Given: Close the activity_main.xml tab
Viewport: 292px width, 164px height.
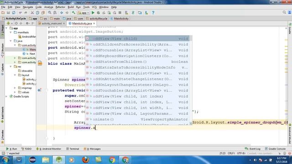Looking at the screenshot, I should (64, 23).
